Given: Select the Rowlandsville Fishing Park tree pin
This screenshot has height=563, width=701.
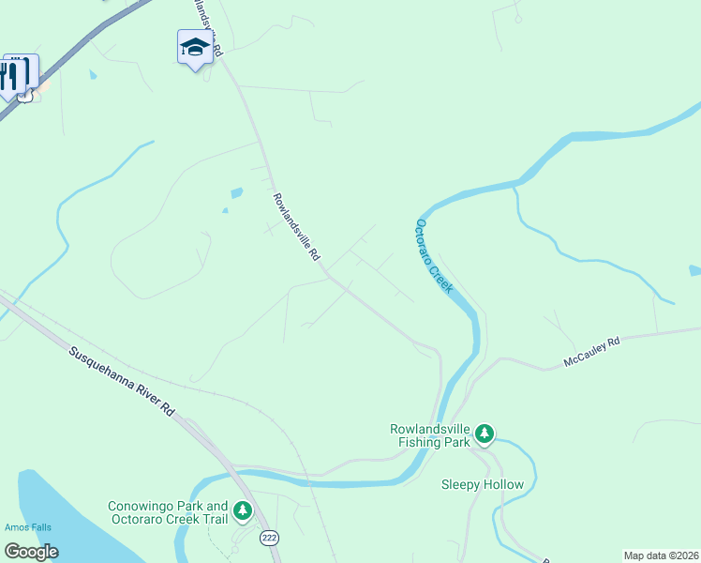Looking at the screenshot, I should click(485, 434).
